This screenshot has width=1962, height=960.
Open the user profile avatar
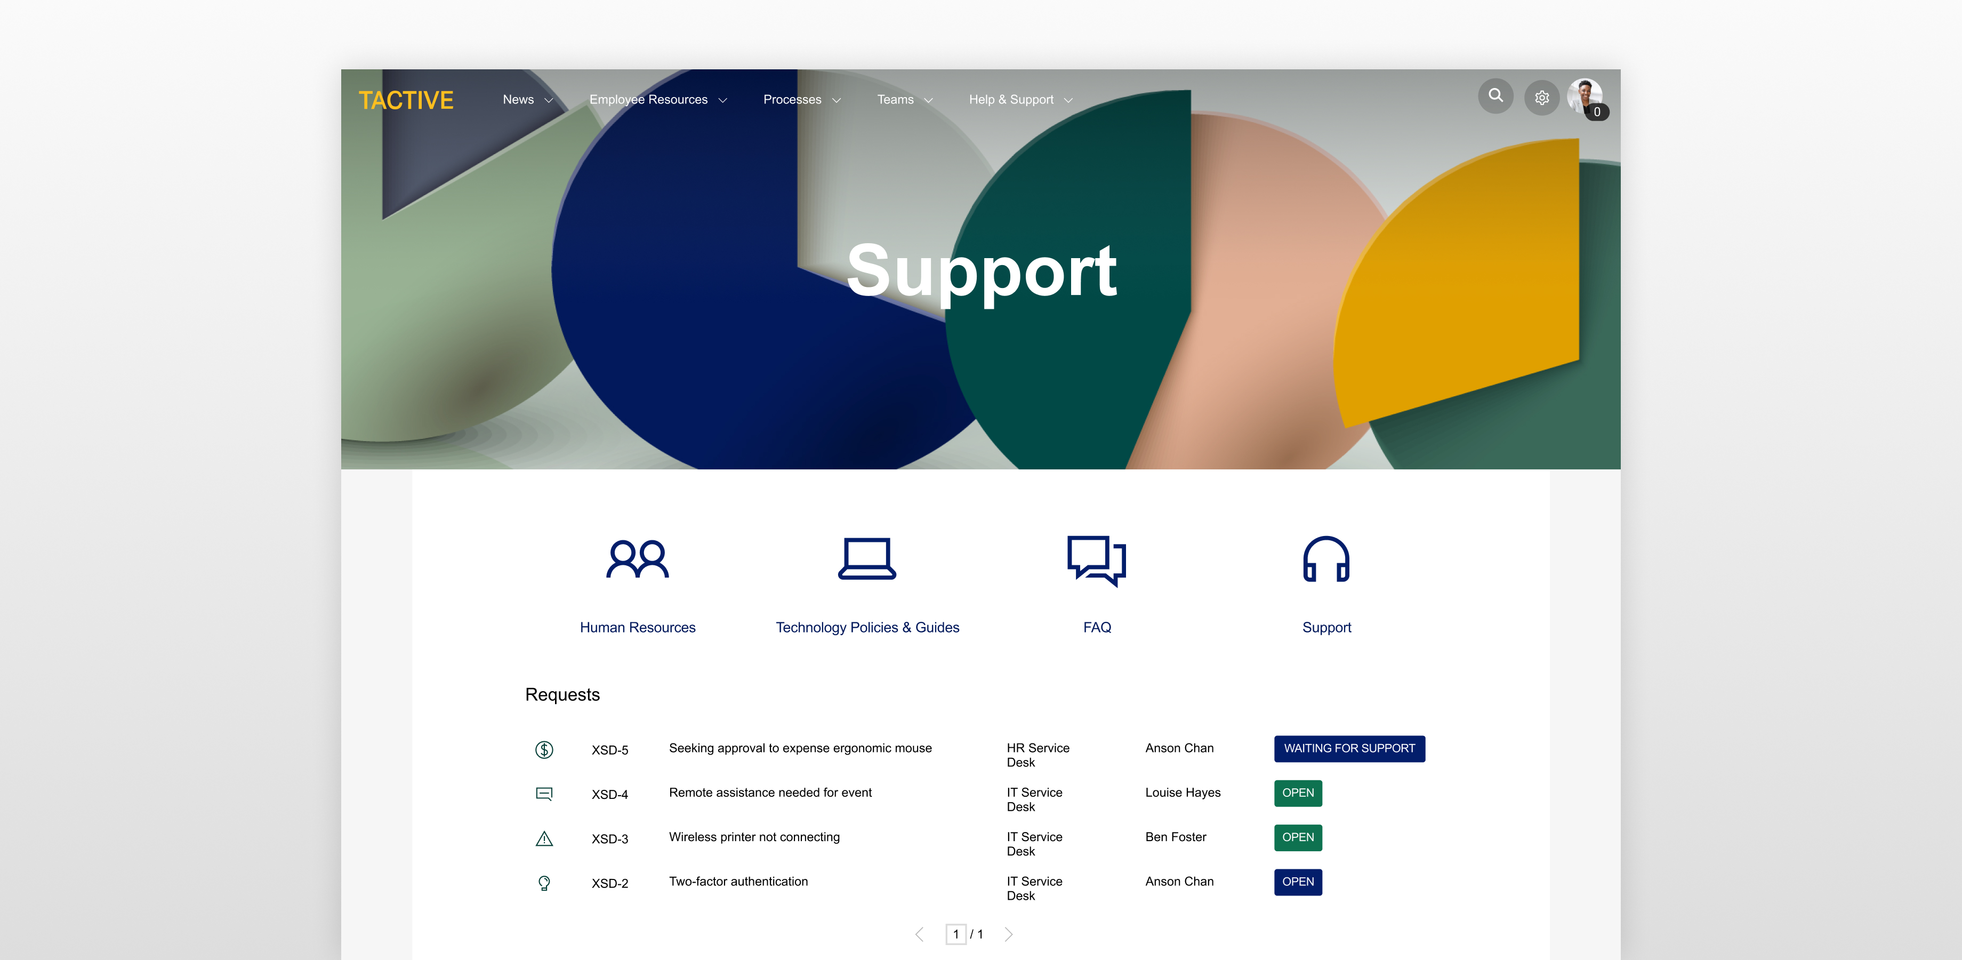click(1585, 97)
